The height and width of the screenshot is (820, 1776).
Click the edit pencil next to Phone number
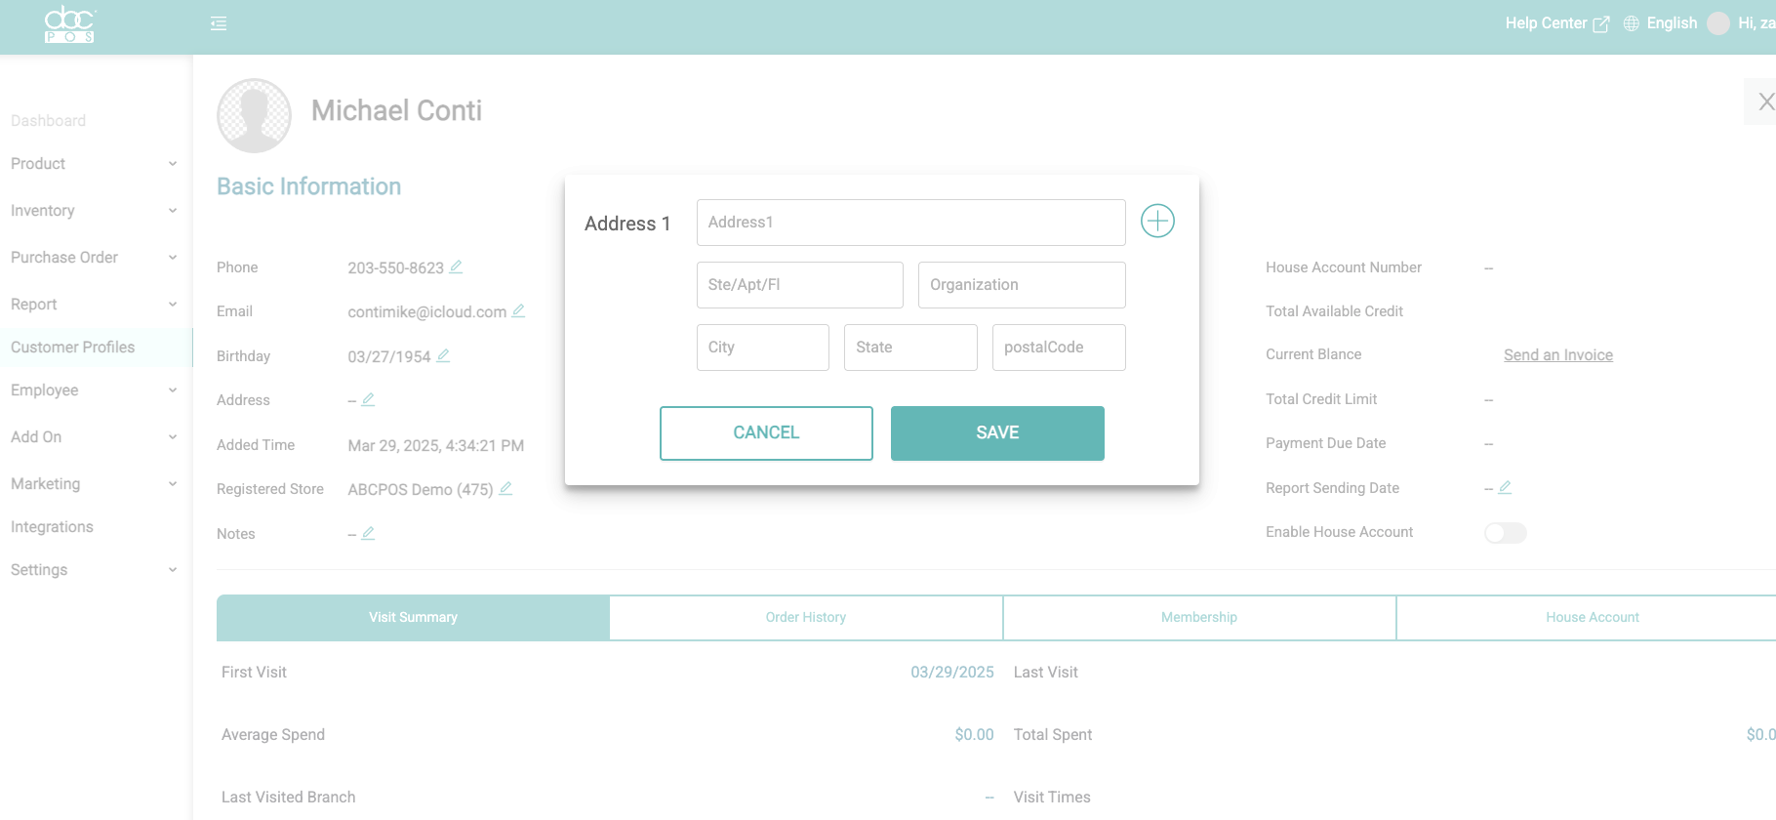click(456, 266)
